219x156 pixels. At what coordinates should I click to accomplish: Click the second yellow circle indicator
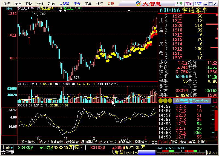(165, 101)
